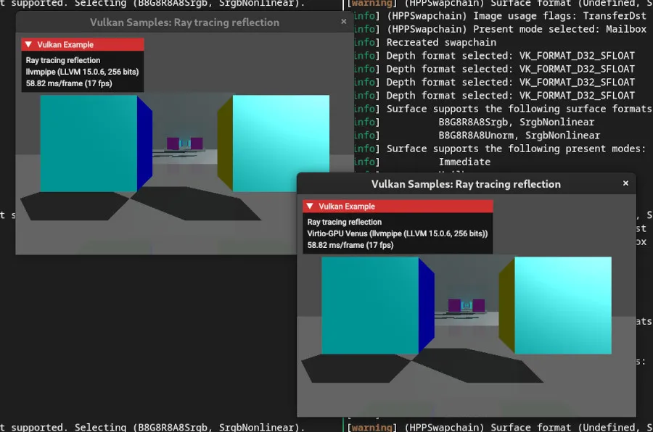
Task: Click the collapse triangle in the llvmpipe window overlay
Action: 30,44
